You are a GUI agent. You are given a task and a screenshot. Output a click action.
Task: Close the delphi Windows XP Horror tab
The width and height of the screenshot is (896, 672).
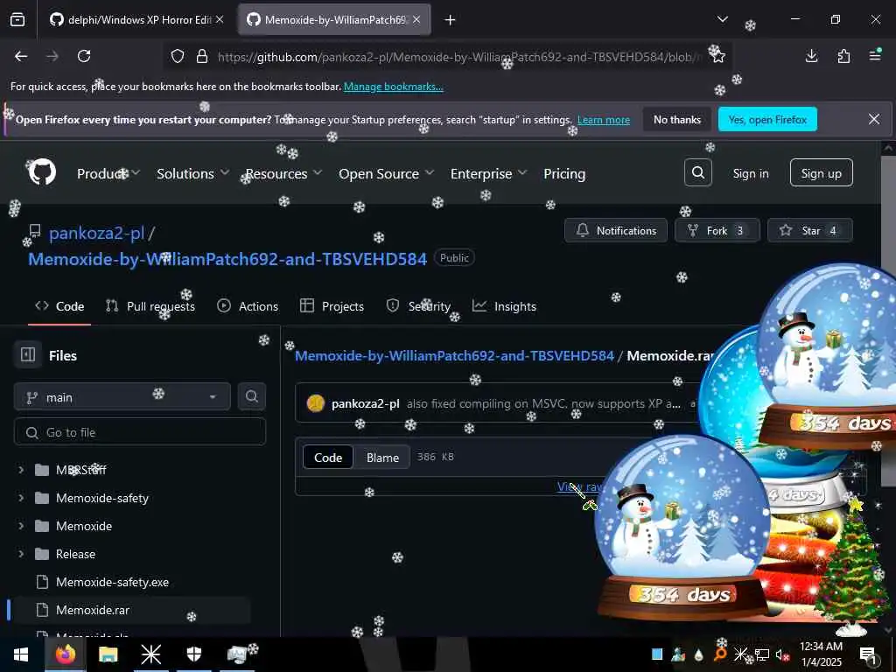(x=220, y=19)
